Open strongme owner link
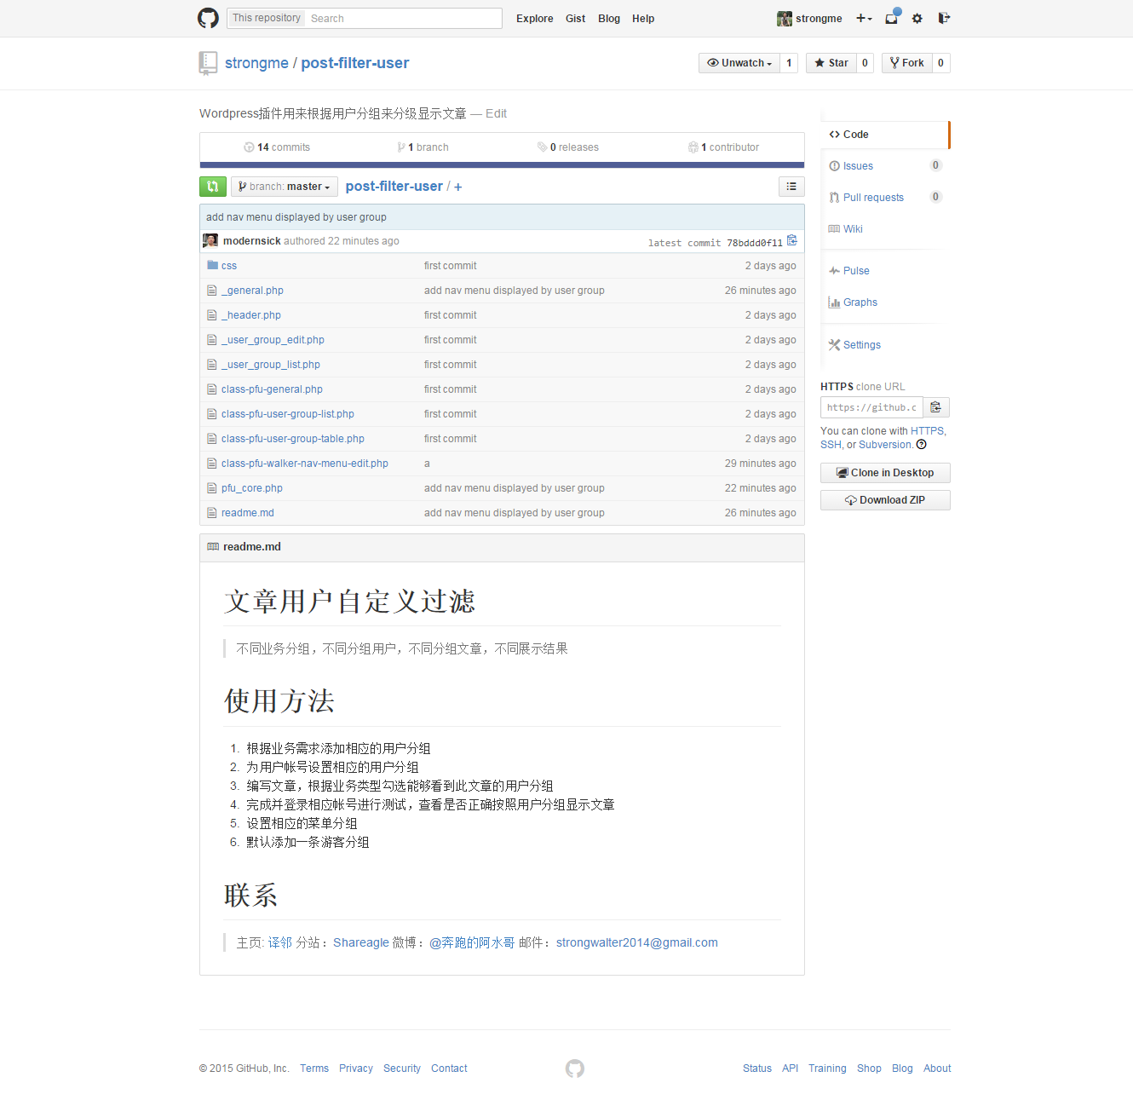 tap(256, 63)
